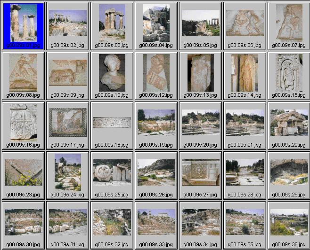This screenshot has width=310, height=250.
Task: Choose thumbnail g00.09s.09.jpg
Action: click(67, 73)
